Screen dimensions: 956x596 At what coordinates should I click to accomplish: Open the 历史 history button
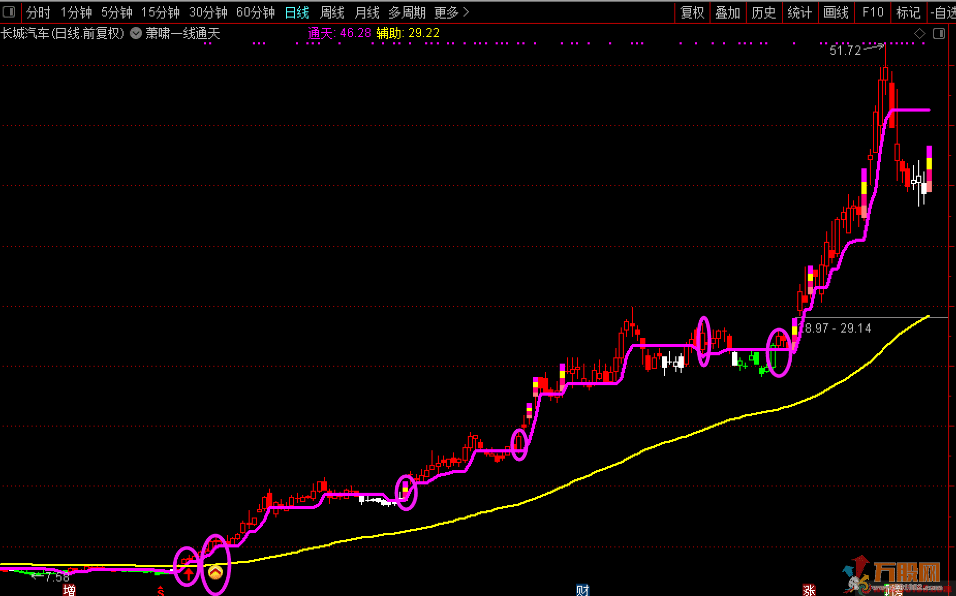764,12
